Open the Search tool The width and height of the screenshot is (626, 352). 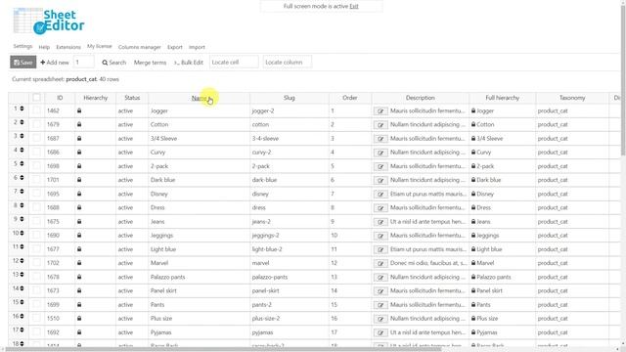click(114, 63)
